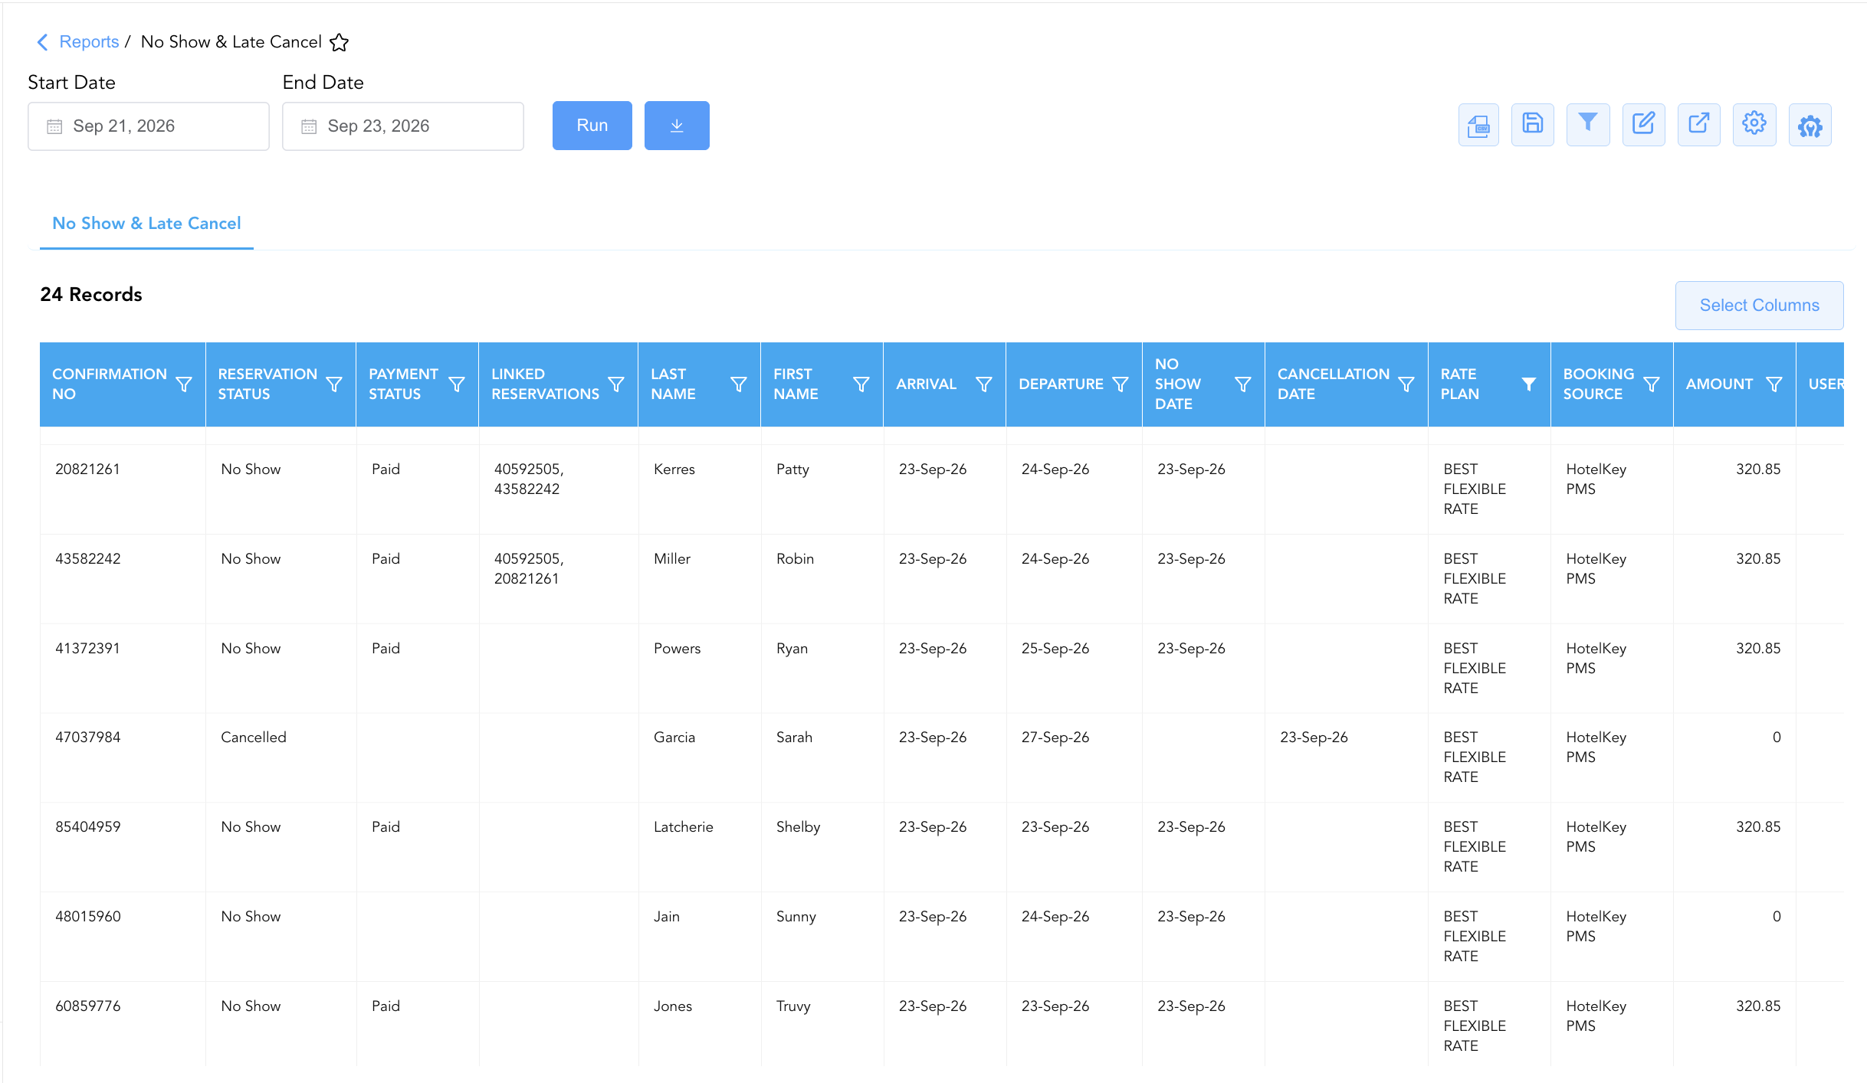
Task: Open filter for Amount column
Action: pos(1773,384)
